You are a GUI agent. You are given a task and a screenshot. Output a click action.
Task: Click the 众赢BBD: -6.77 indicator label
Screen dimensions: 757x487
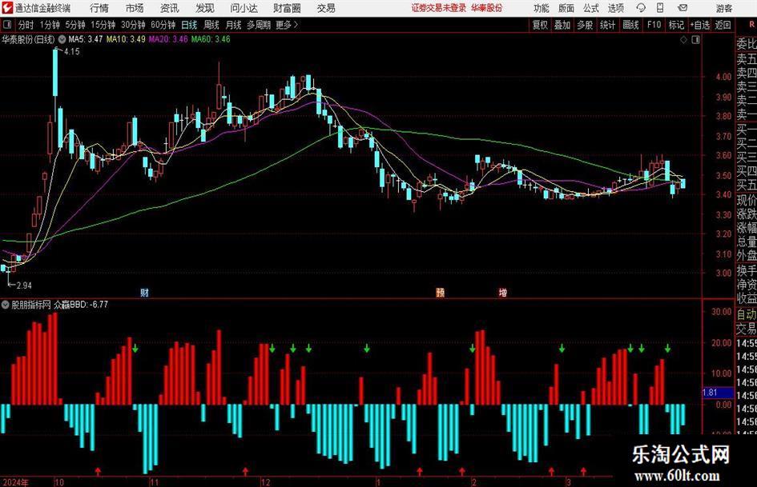pyautogui.click(x=81, y=305)
